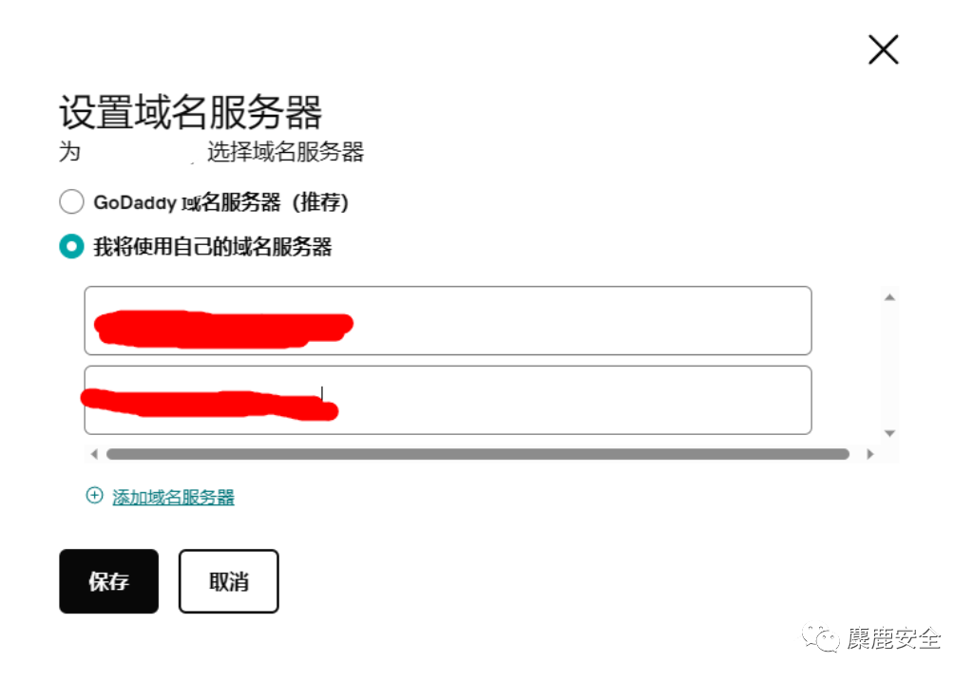Click the plus circle icon to add a nameserver
This screenshot has width=973, height=681.
point(94,496)
